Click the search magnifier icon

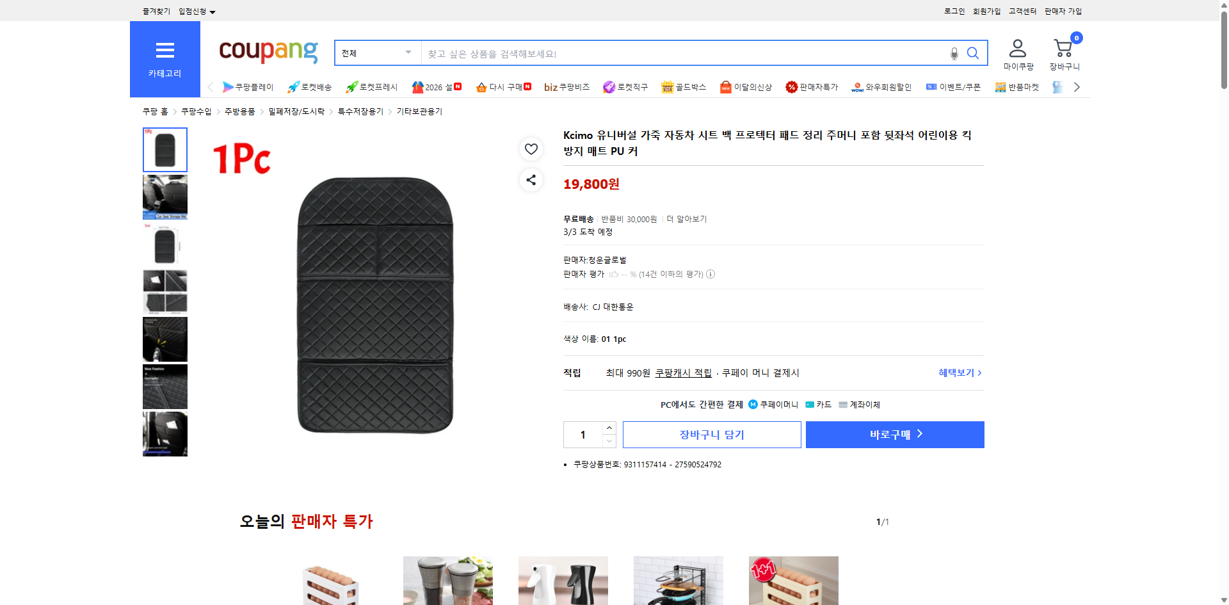coord(972,53)
